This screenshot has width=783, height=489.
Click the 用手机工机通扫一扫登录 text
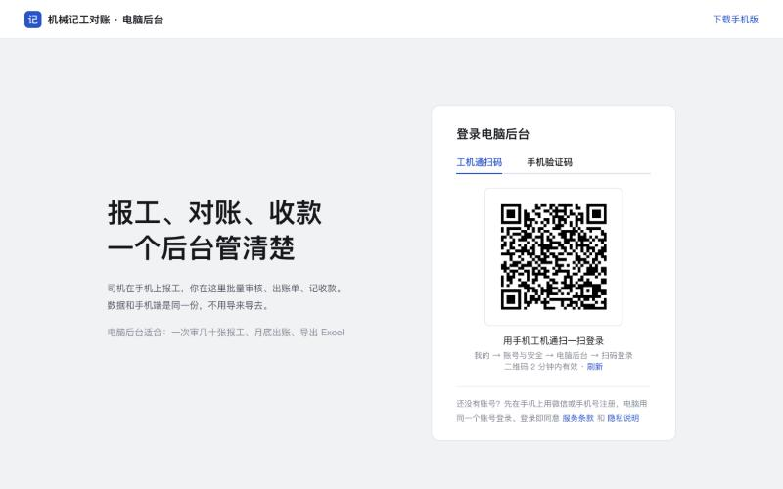[553, 340]
